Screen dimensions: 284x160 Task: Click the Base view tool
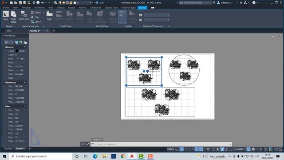coord(49,16)
